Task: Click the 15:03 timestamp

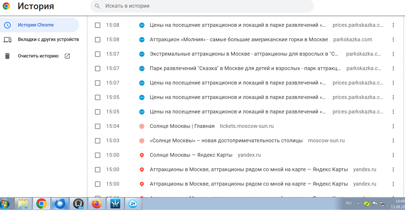Action: 113,141
